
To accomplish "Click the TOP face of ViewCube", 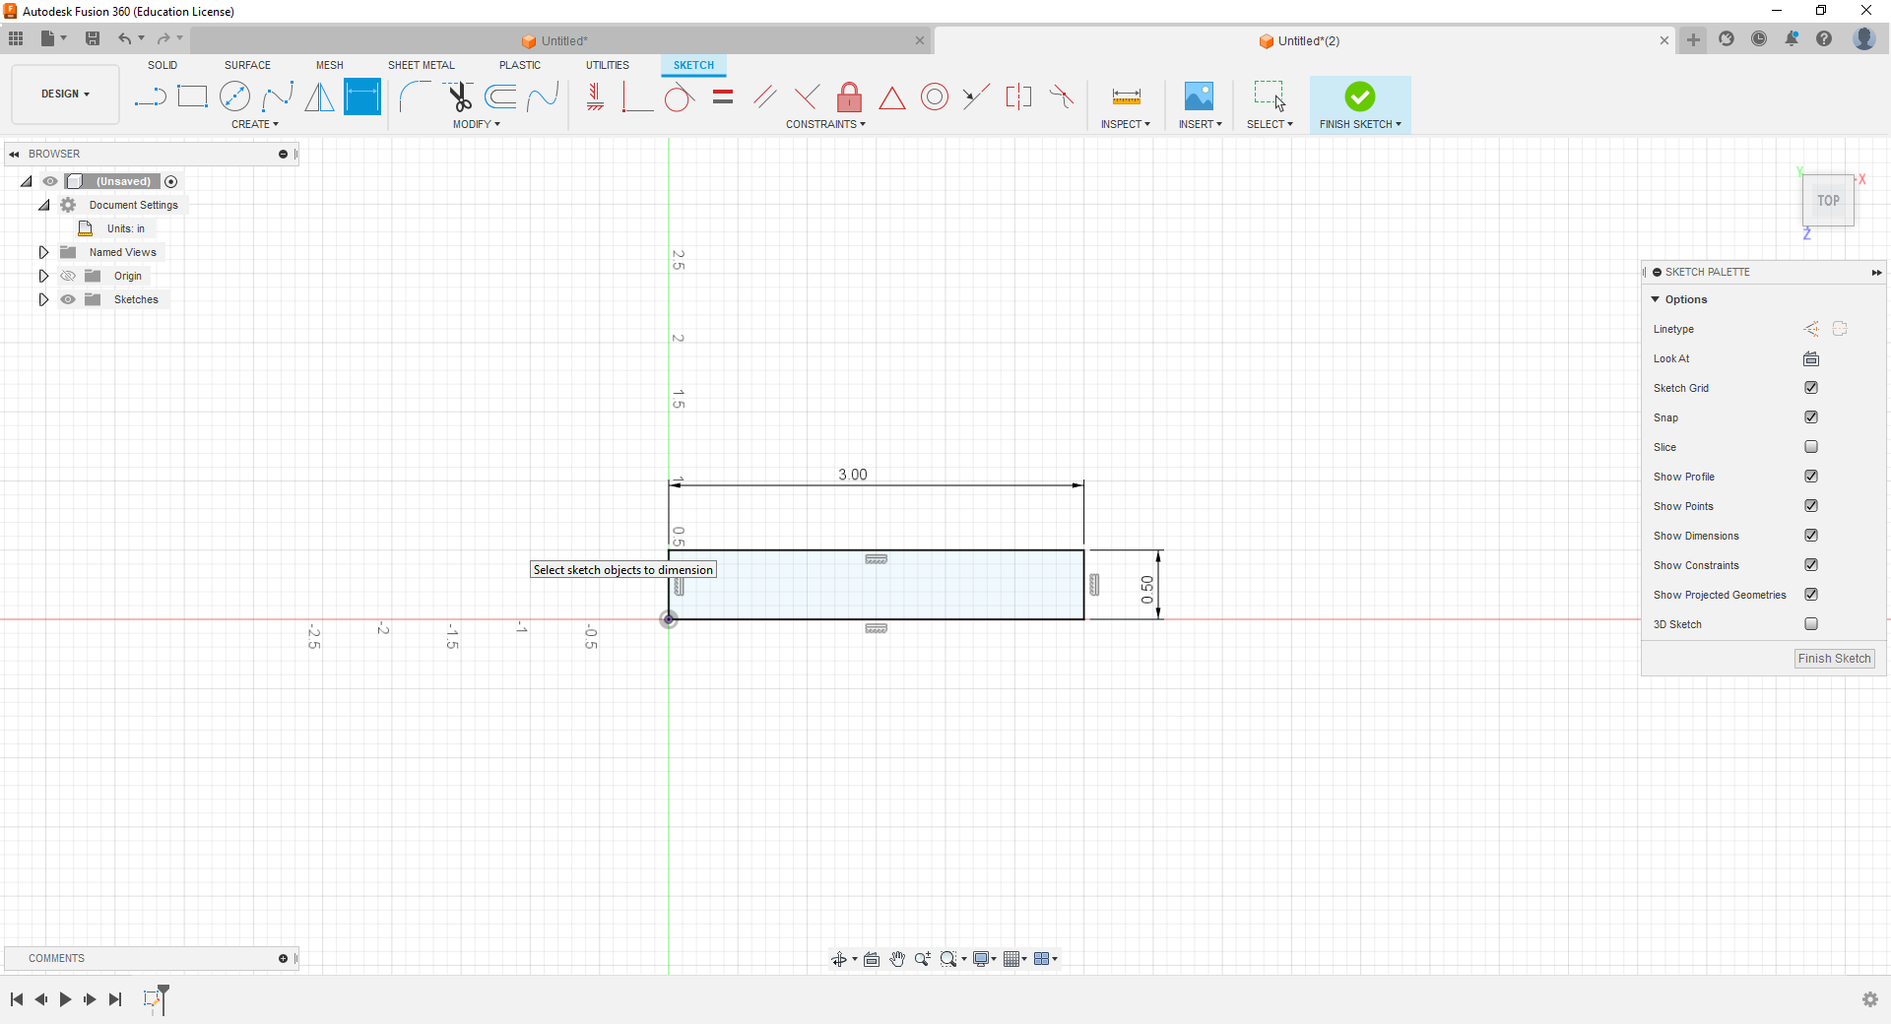I will pyautogui.click(x=1829, y=201).
